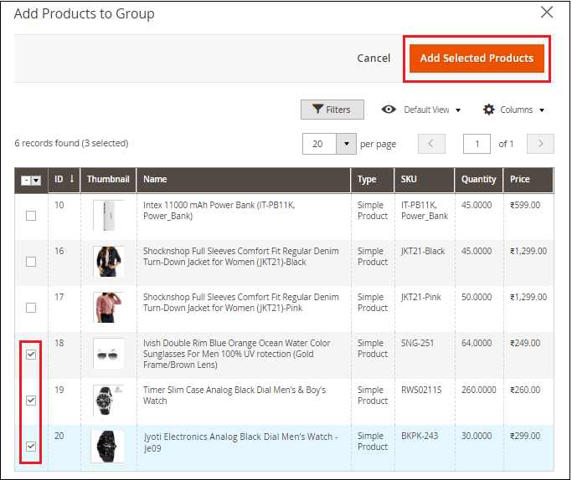Click Add Selected Products button
Screen dimensions: 572x480
(477, 59)
